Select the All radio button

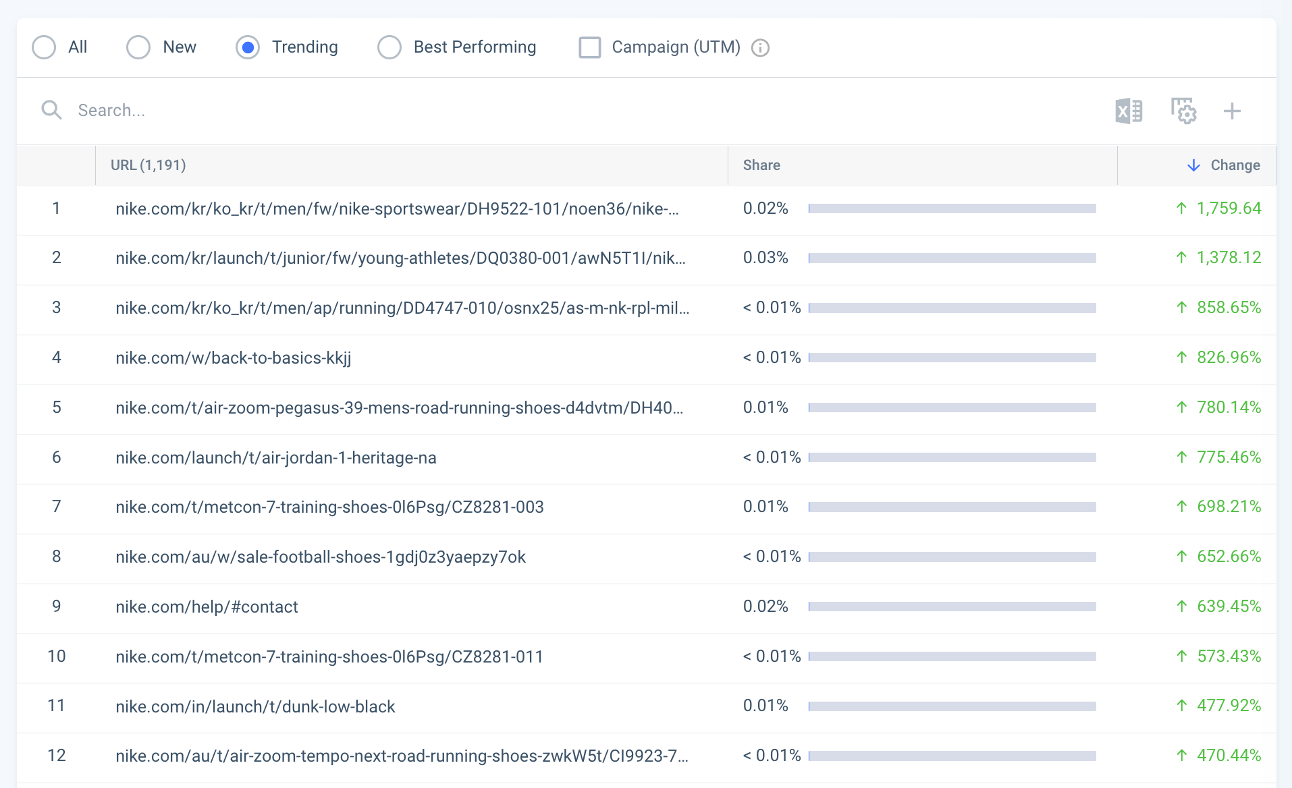43,47
